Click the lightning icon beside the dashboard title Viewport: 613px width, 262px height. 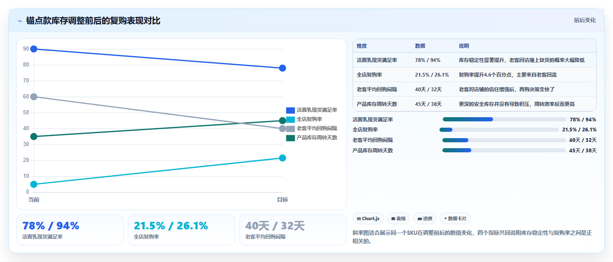(x=20, y=21)
